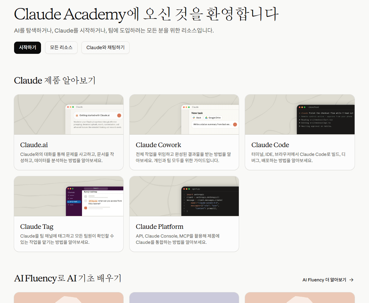Click the orange send icon in Claude.ai preview
This screenshot has width=369, height=303.
[x=119, y=116]
